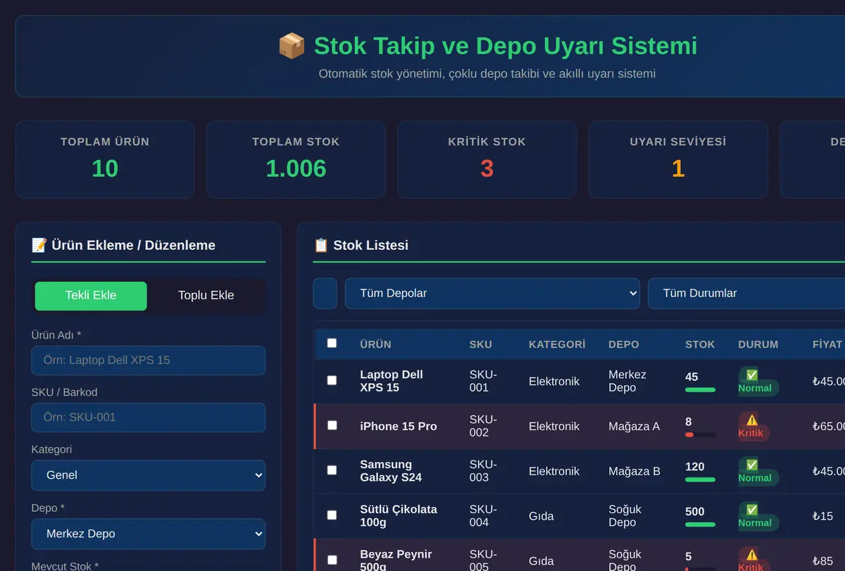Click the DEPO column header

tap(624, 344)
